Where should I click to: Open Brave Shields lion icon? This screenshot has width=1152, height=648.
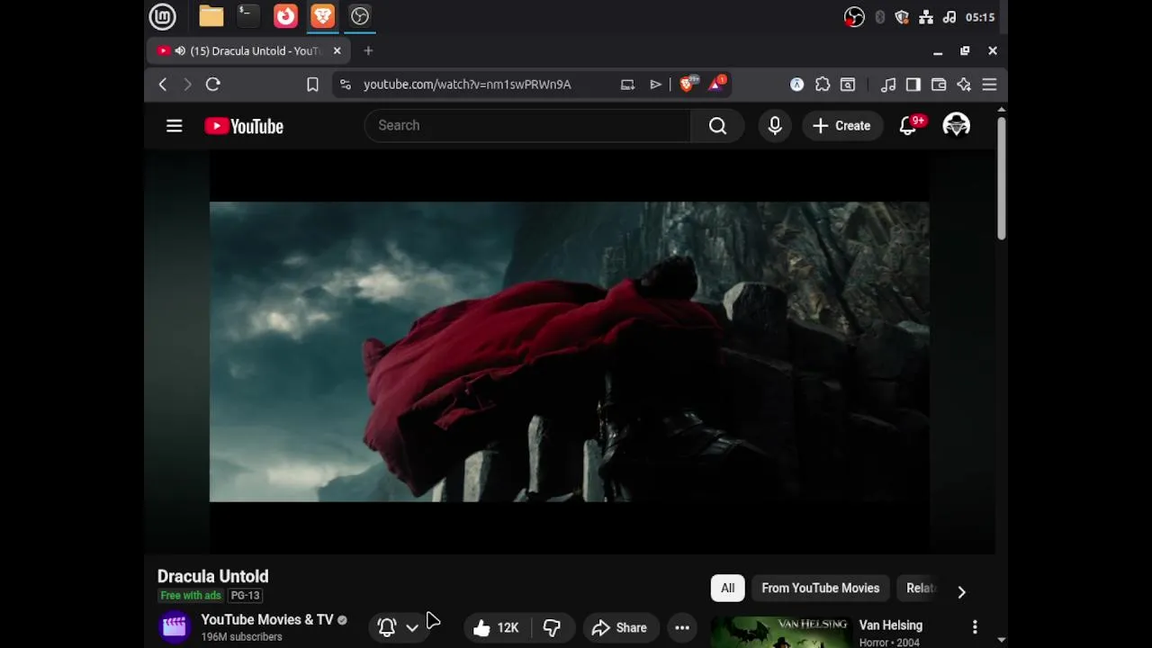tap(688, 85)
